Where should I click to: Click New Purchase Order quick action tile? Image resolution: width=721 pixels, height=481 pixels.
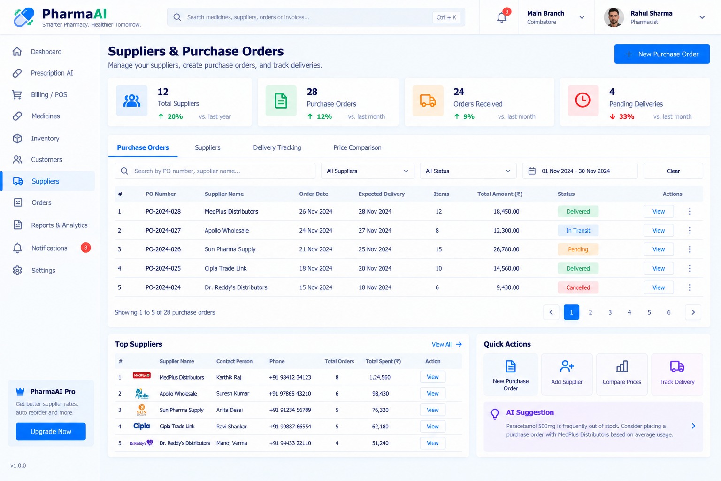(x=511, y=374)
